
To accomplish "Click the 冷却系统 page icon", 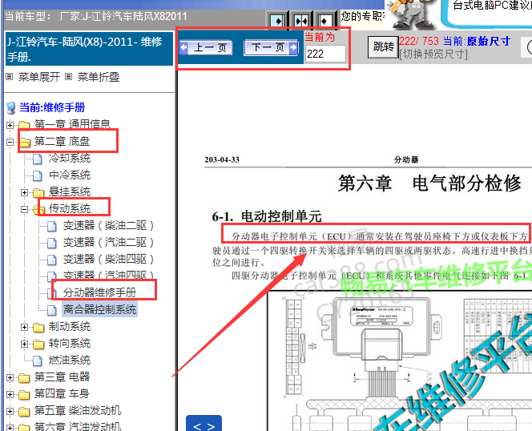I will [38, 159].
